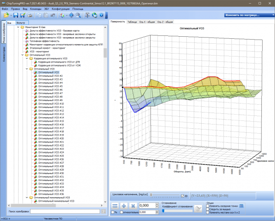Click the compare files toolbar icon
275x221 pixels.
pos(62,15)
